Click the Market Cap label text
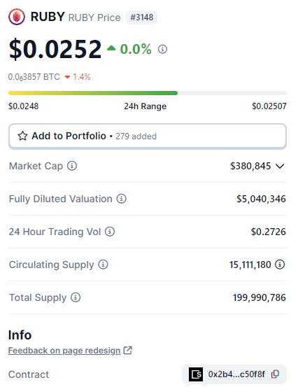This screenshot has height=387, width=298. [36, 166]
